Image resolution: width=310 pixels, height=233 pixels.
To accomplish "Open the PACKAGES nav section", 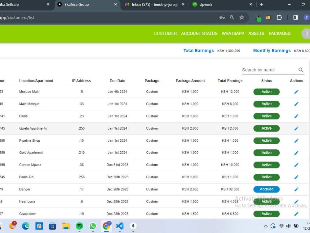I will point(280,34).
